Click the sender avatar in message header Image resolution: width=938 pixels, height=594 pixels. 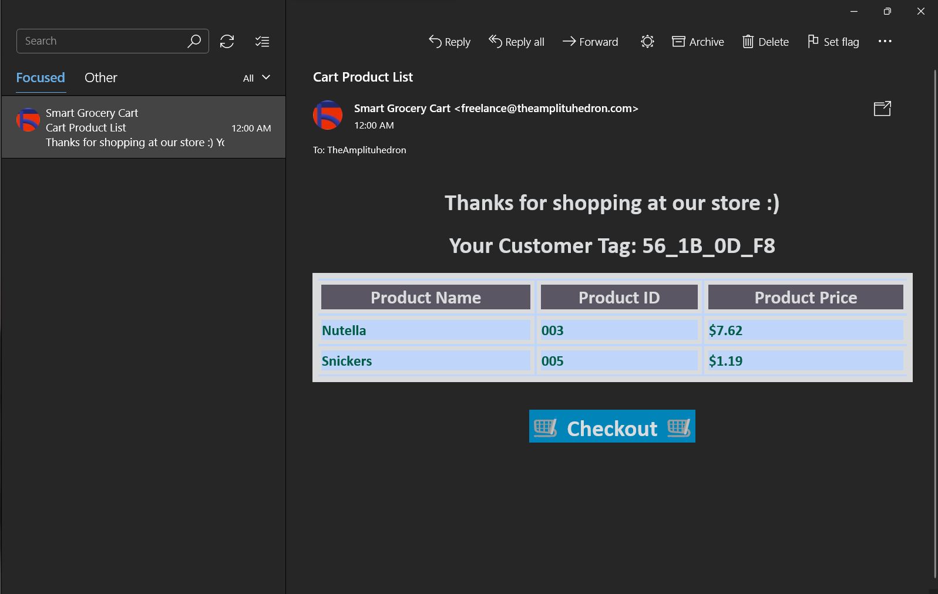coord(328,115)
